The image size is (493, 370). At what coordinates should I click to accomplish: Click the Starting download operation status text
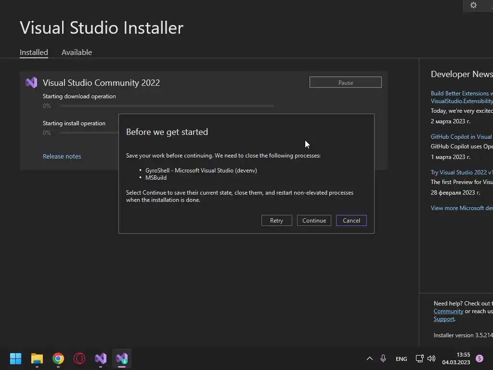pos(79,96)
